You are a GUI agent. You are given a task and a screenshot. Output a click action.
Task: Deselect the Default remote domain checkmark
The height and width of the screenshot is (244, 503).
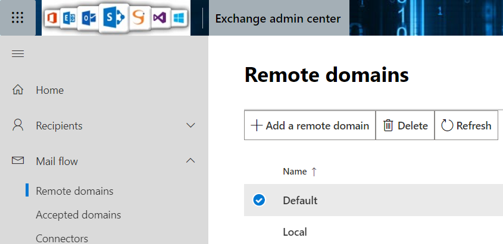coord(259,200)
